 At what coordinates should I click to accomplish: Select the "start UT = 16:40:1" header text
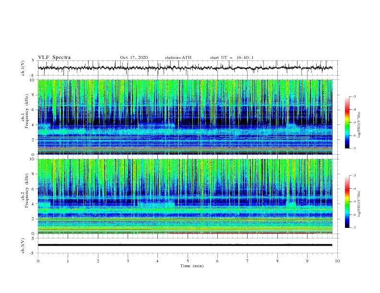click(231, 57)
